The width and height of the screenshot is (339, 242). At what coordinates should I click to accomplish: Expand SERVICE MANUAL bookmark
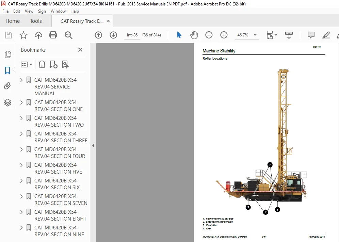tap(21, 80)
